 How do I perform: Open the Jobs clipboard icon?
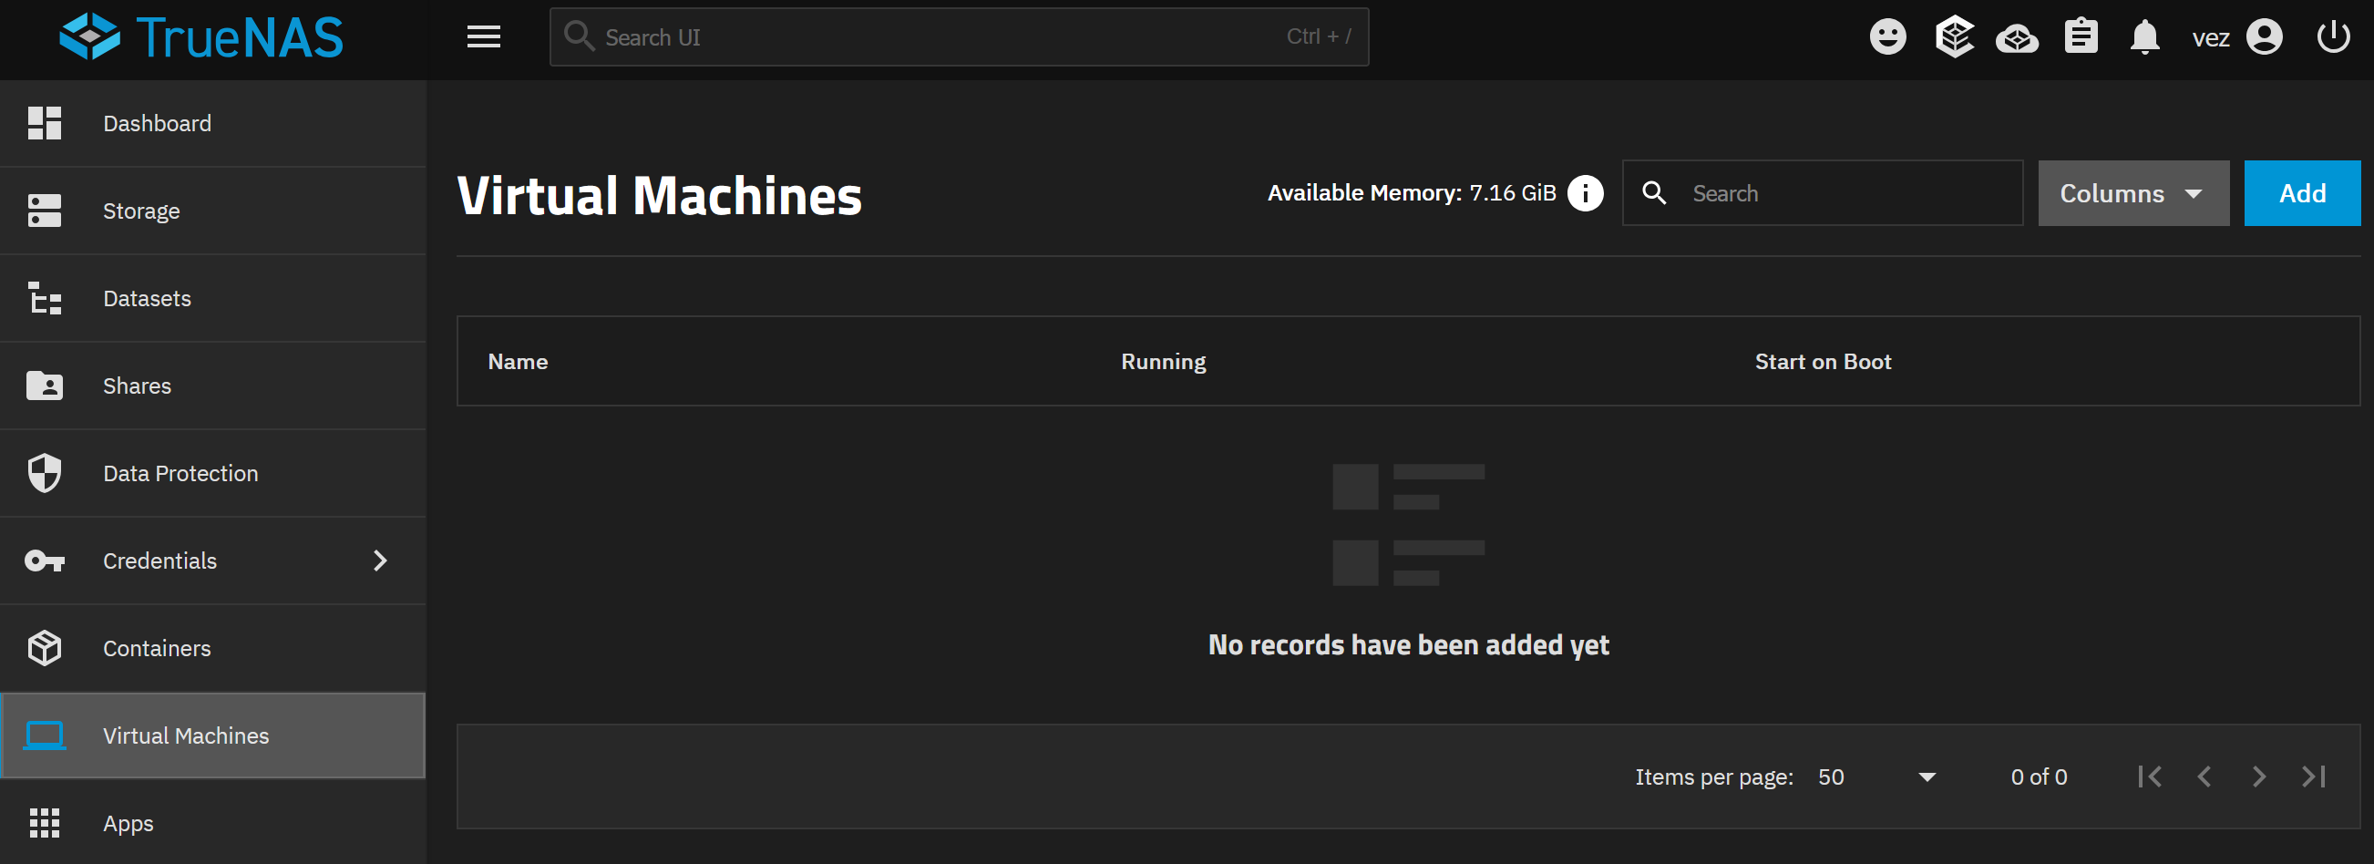click(2080, 37)
